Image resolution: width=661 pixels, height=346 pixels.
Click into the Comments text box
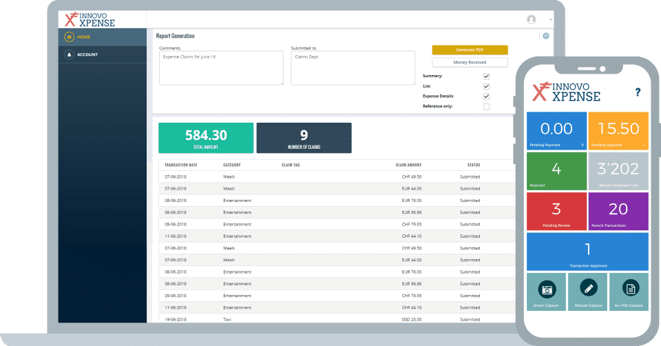pyautogui.click(x=221, y=68)
